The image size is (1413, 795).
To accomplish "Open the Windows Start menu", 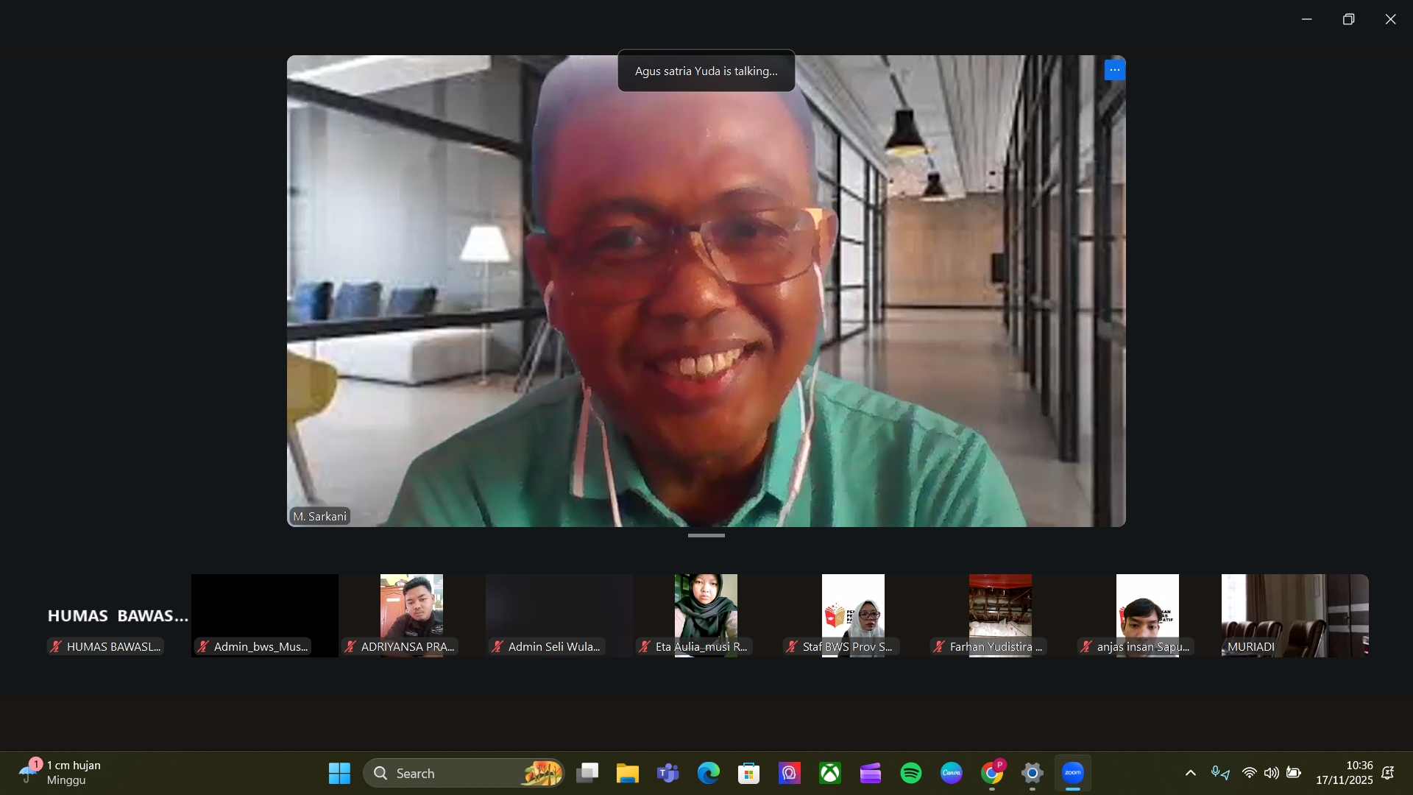I will click(339, 773).
